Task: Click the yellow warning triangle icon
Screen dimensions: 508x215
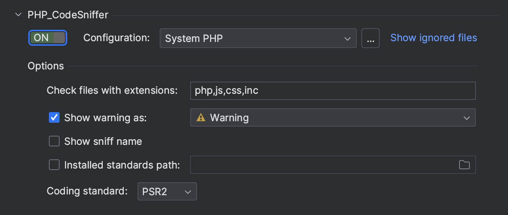Action: click(201, 118)
